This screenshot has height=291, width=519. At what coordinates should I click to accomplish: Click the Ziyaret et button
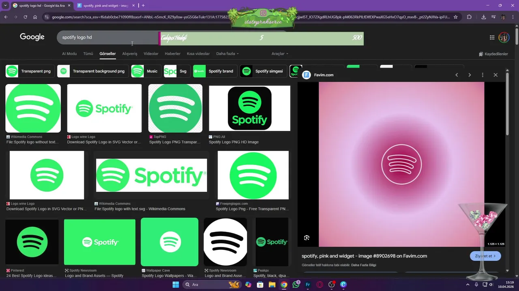pyautogui.click(x=485, y=256)
